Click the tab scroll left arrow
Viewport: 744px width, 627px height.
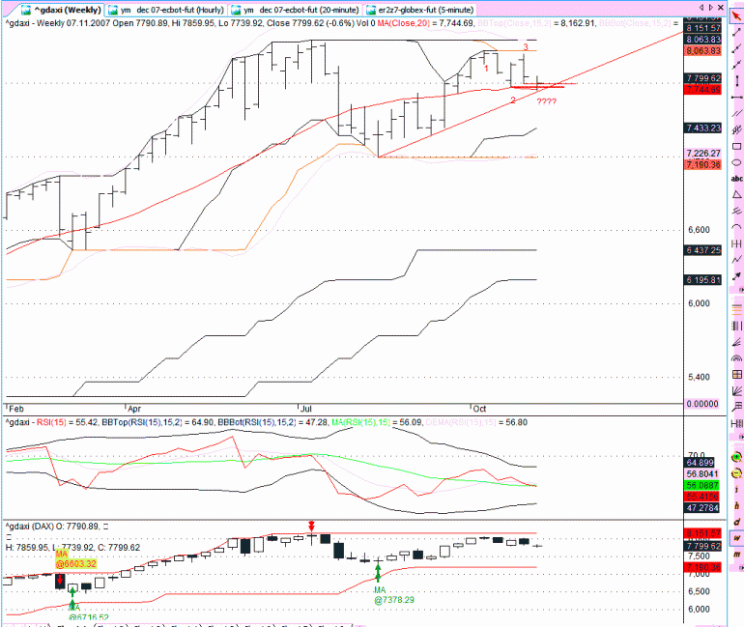point(701,7)
